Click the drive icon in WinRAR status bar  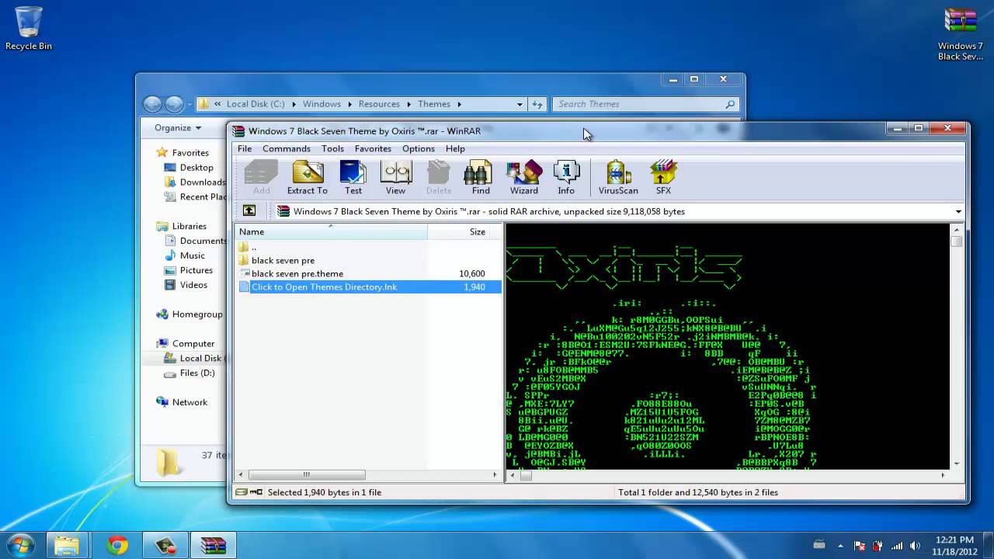click(242, 492)
